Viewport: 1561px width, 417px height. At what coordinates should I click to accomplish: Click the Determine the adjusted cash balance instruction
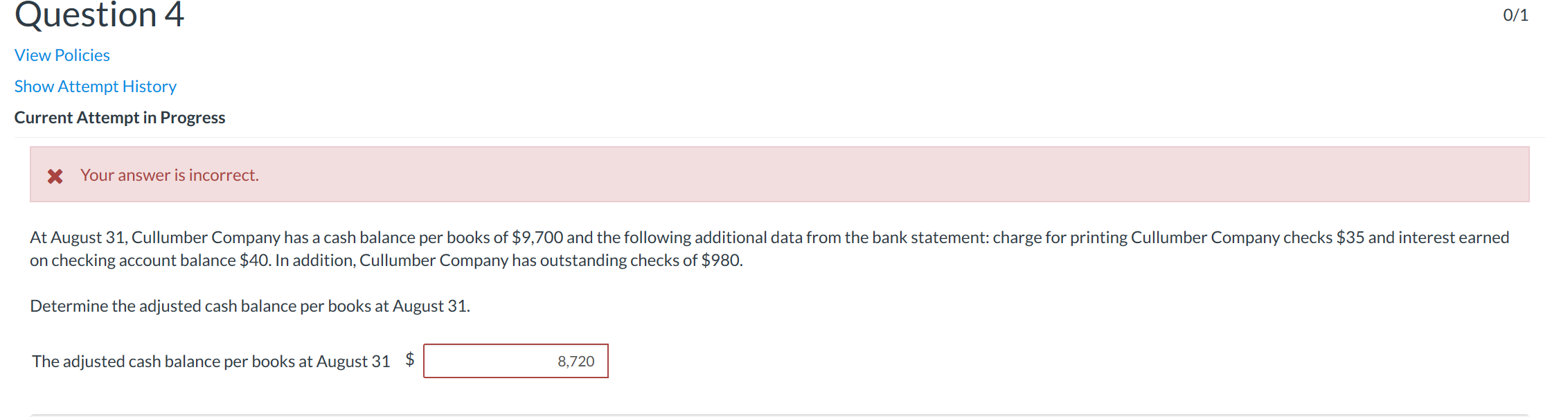[250, 305]
